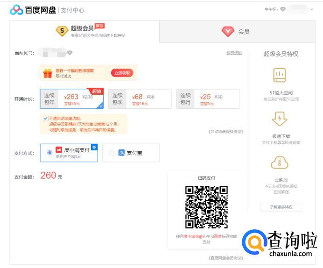Click the 了解更多特权 button
Viewport: 323px width, 268px height.
pyautogui.click(x=281, y=207)
